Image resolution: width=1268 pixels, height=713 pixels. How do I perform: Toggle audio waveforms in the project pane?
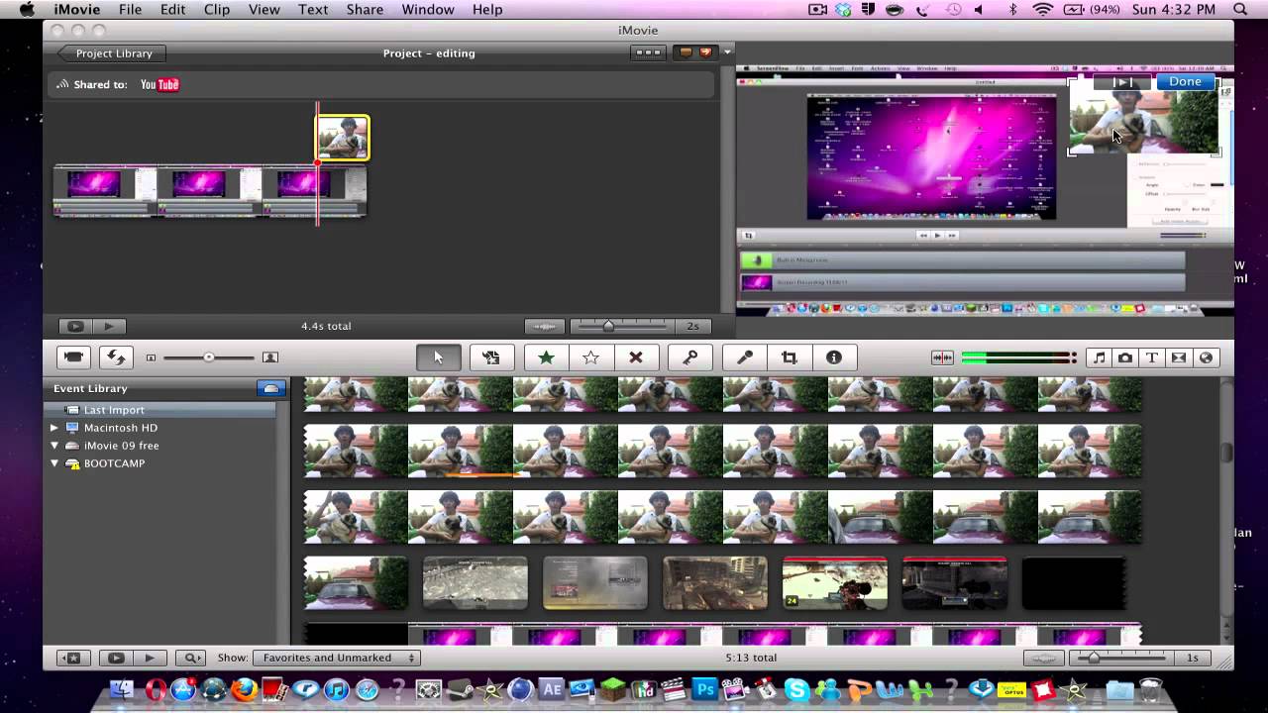pyautogui.click(x=544, y=326)
